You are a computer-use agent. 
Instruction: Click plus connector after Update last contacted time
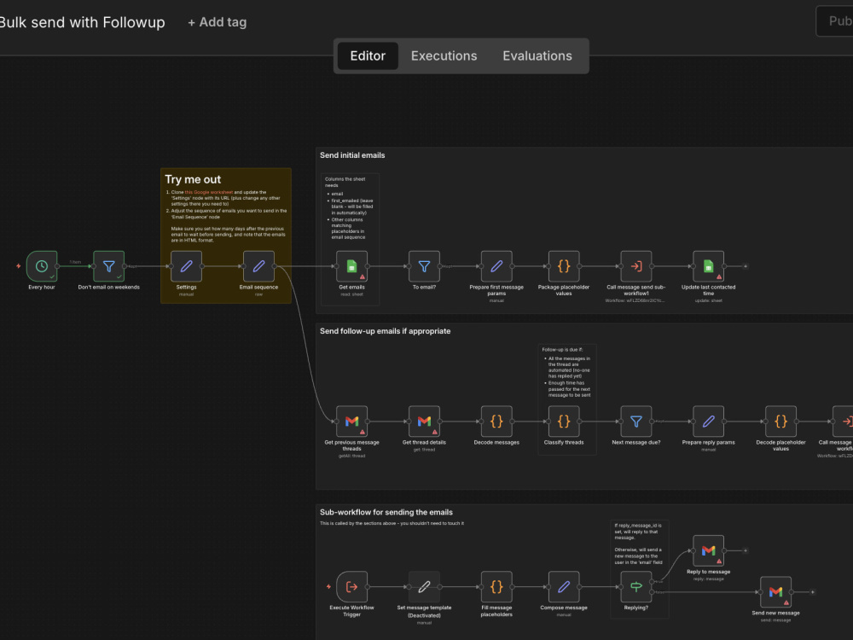coord(746,266)
